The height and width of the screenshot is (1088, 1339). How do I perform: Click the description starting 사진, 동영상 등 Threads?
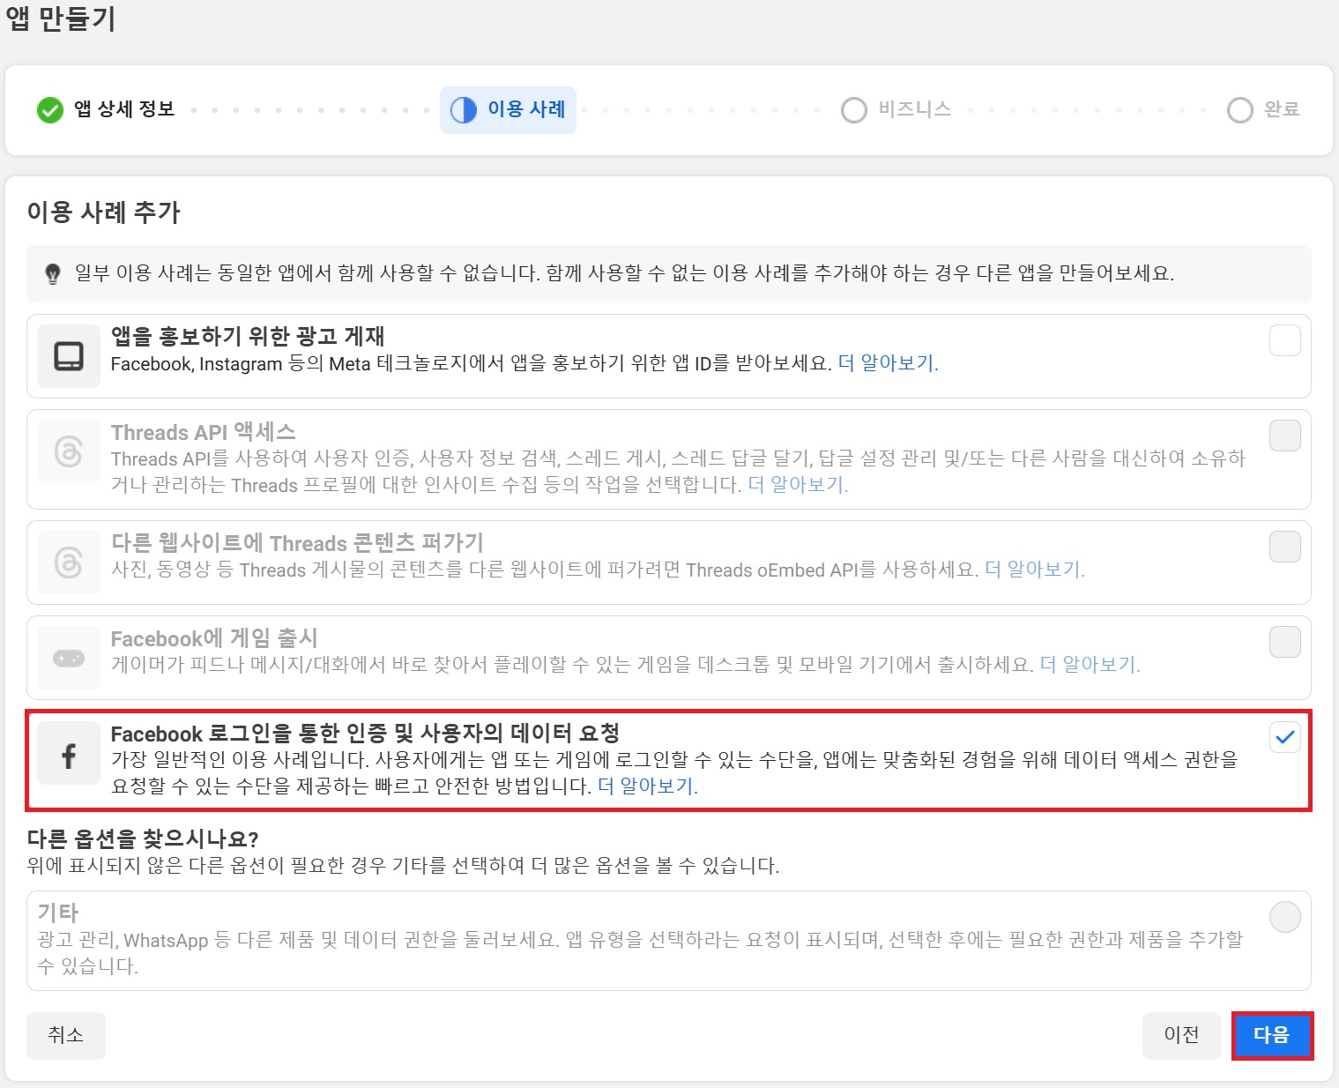(545, 570)
